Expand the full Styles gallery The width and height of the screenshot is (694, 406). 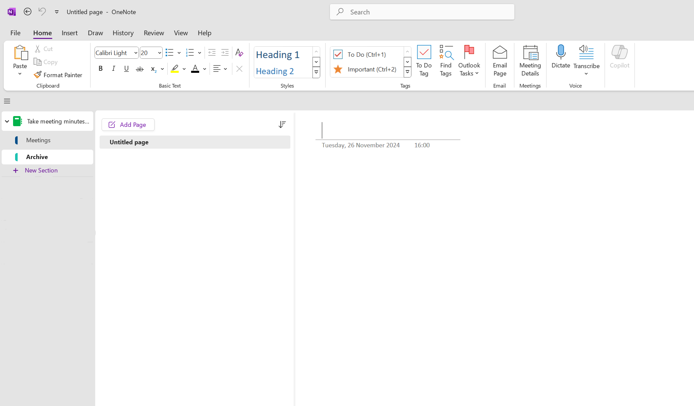[x=316, y=72]
